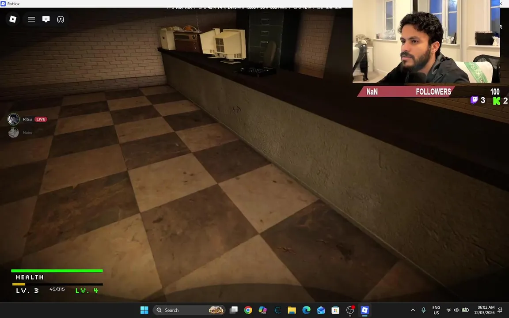Click the FOLLOWERS overlay label
The width and height of the screenshot is (509, 318).
coord(433,92)
